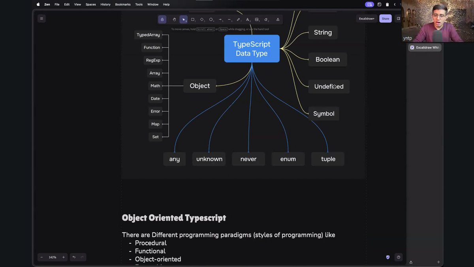Open the Apple menu
The width and height of the screenshot is (474, 267).
38,4
